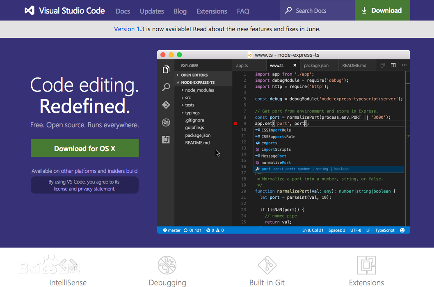Open the license link

(x=61, y=188)
